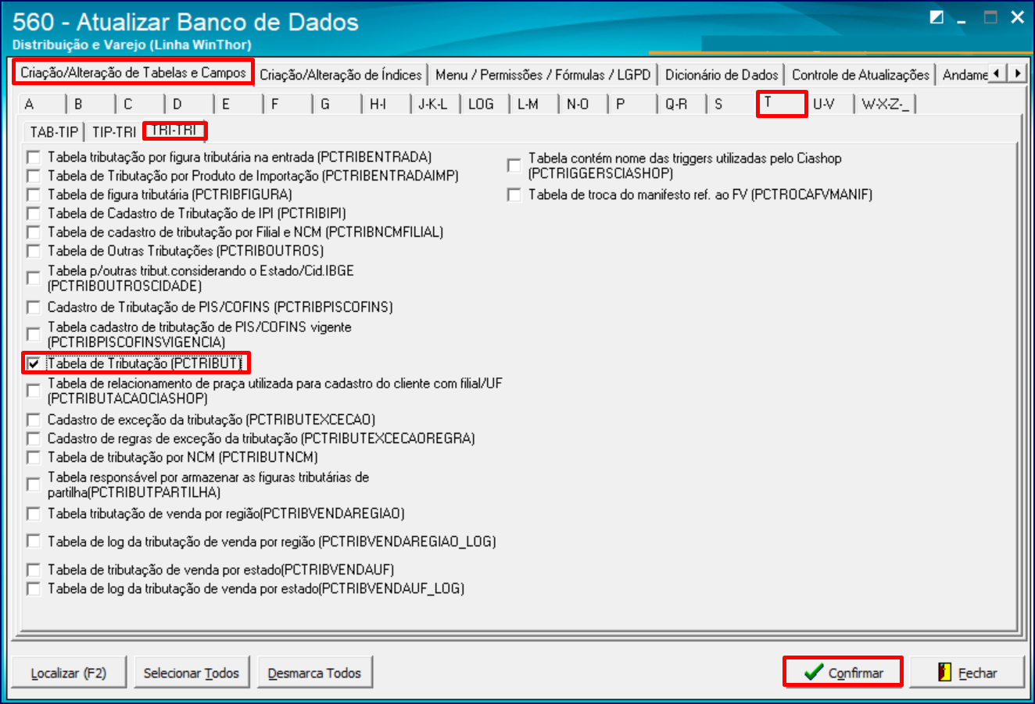The width and height of the screenshot is (1035, 704).
Task: Select letter tab P
Action: pos(634,104)
